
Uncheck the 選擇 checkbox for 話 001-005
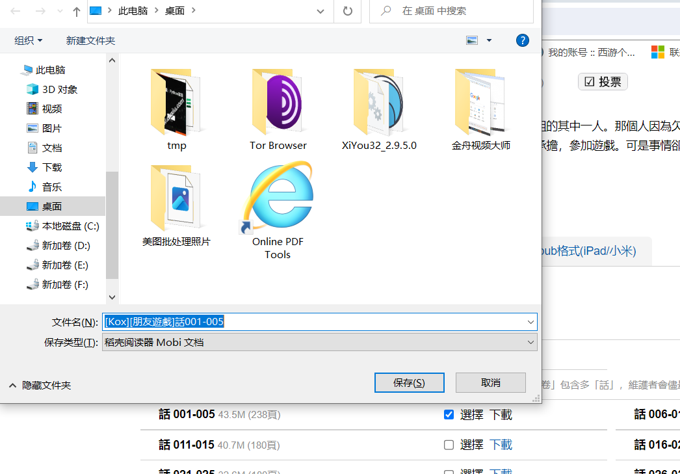click(x=449, y=414)
